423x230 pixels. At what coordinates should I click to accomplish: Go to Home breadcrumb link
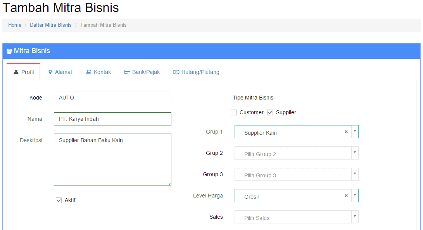click(15, 25)
